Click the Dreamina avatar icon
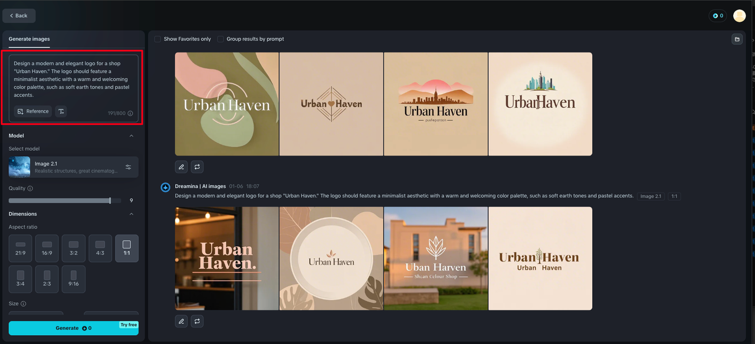The width and height of the screenshot is (755, 344). click(166, 187)
